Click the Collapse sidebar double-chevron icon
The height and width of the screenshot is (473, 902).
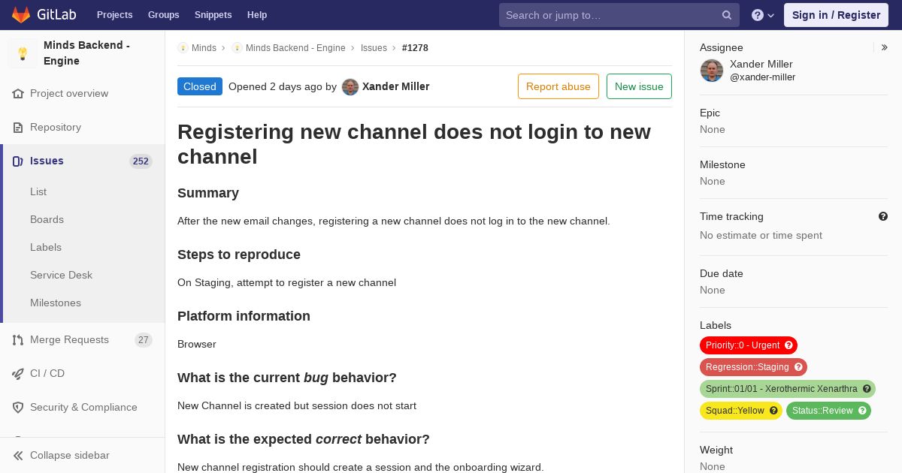click(18, 456)
